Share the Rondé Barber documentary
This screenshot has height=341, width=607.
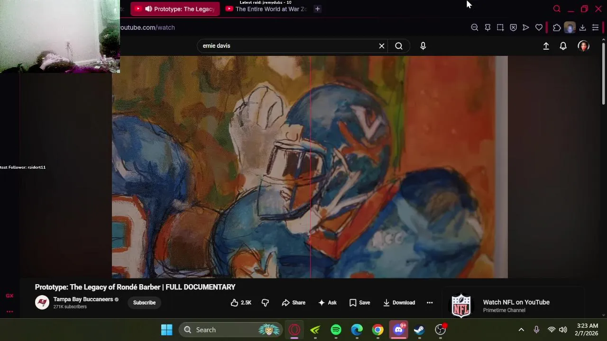click(294, 303)
